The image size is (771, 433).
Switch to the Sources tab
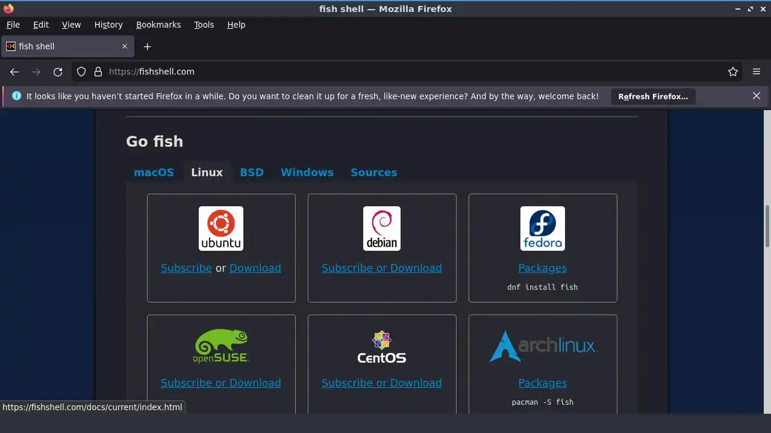pos(374,172)
